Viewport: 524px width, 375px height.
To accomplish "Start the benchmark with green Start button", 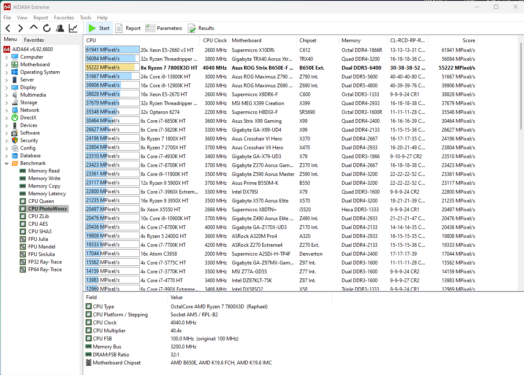I will point(99,28).
